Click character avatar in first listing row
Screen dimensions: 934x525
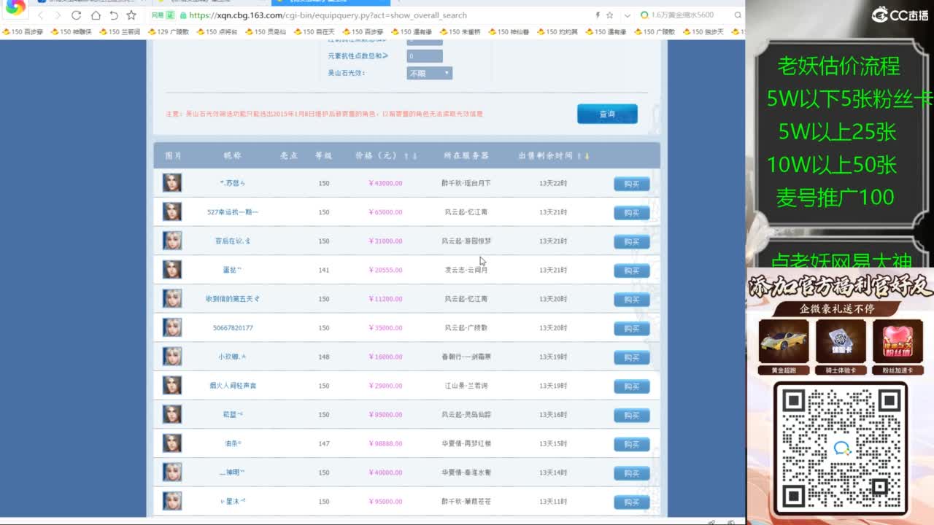point(172,182)
